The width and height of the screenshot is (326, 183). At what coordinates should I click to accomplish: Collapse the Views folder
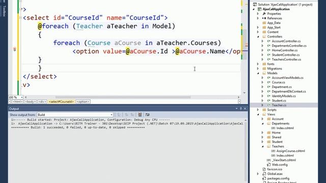point(258,114)
